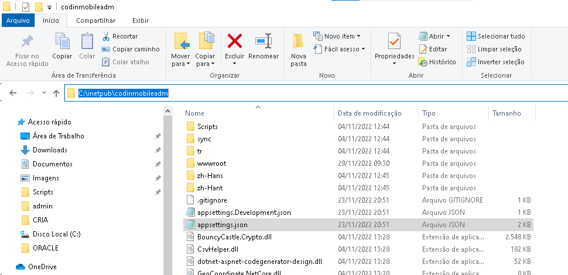Open Histórico file history
The height and width of the screenshot is (275, 568).
click(x=437, y=62)
